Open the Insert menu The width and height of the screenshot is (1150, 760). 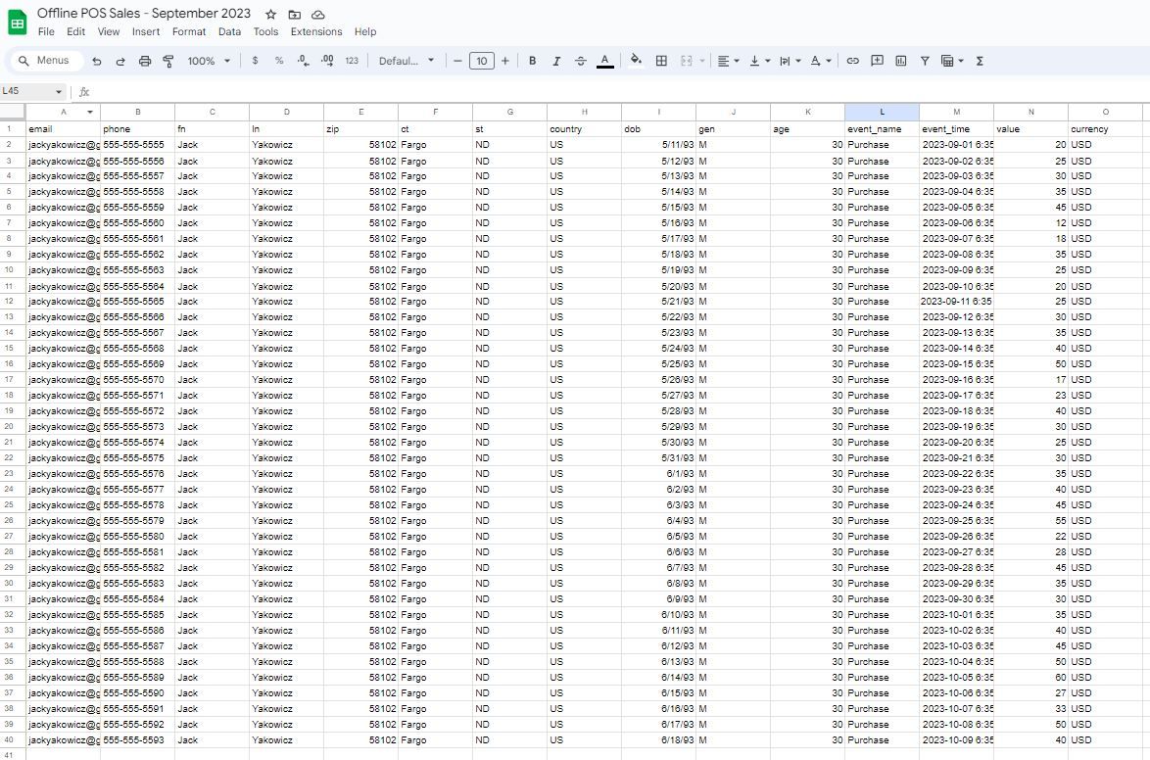tap(146, 31)
